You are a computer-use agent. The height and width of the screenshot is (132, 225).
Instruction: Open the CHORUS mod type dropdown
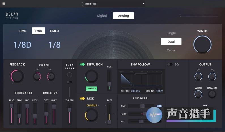(x=93, y=105)
